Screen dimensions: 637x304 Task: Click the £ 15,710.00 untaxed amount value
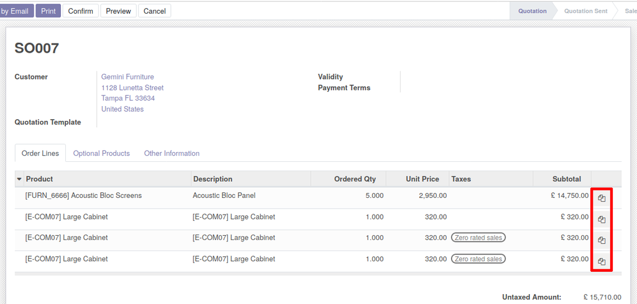pos(602,297)
